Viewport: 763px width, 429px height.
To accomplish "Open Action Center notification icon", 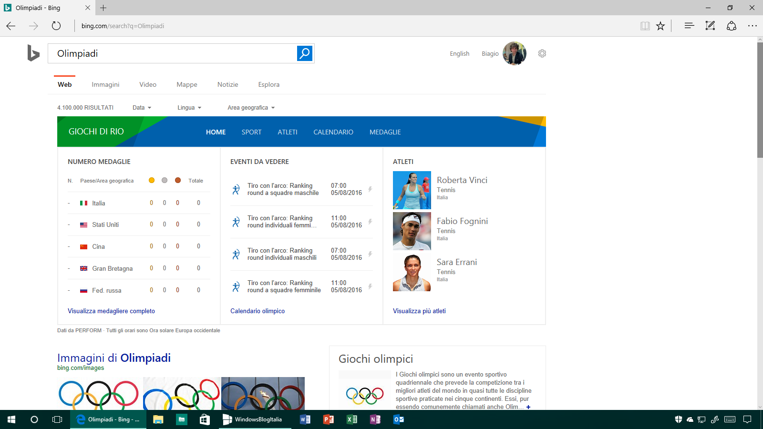I will (747, 419).
